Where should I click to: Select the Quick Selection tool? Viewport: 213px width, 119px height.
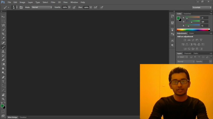[x=3, y=30]
